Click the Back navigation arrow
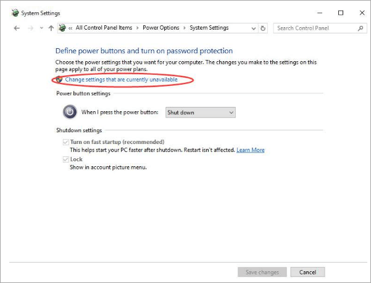 (17, 28)
